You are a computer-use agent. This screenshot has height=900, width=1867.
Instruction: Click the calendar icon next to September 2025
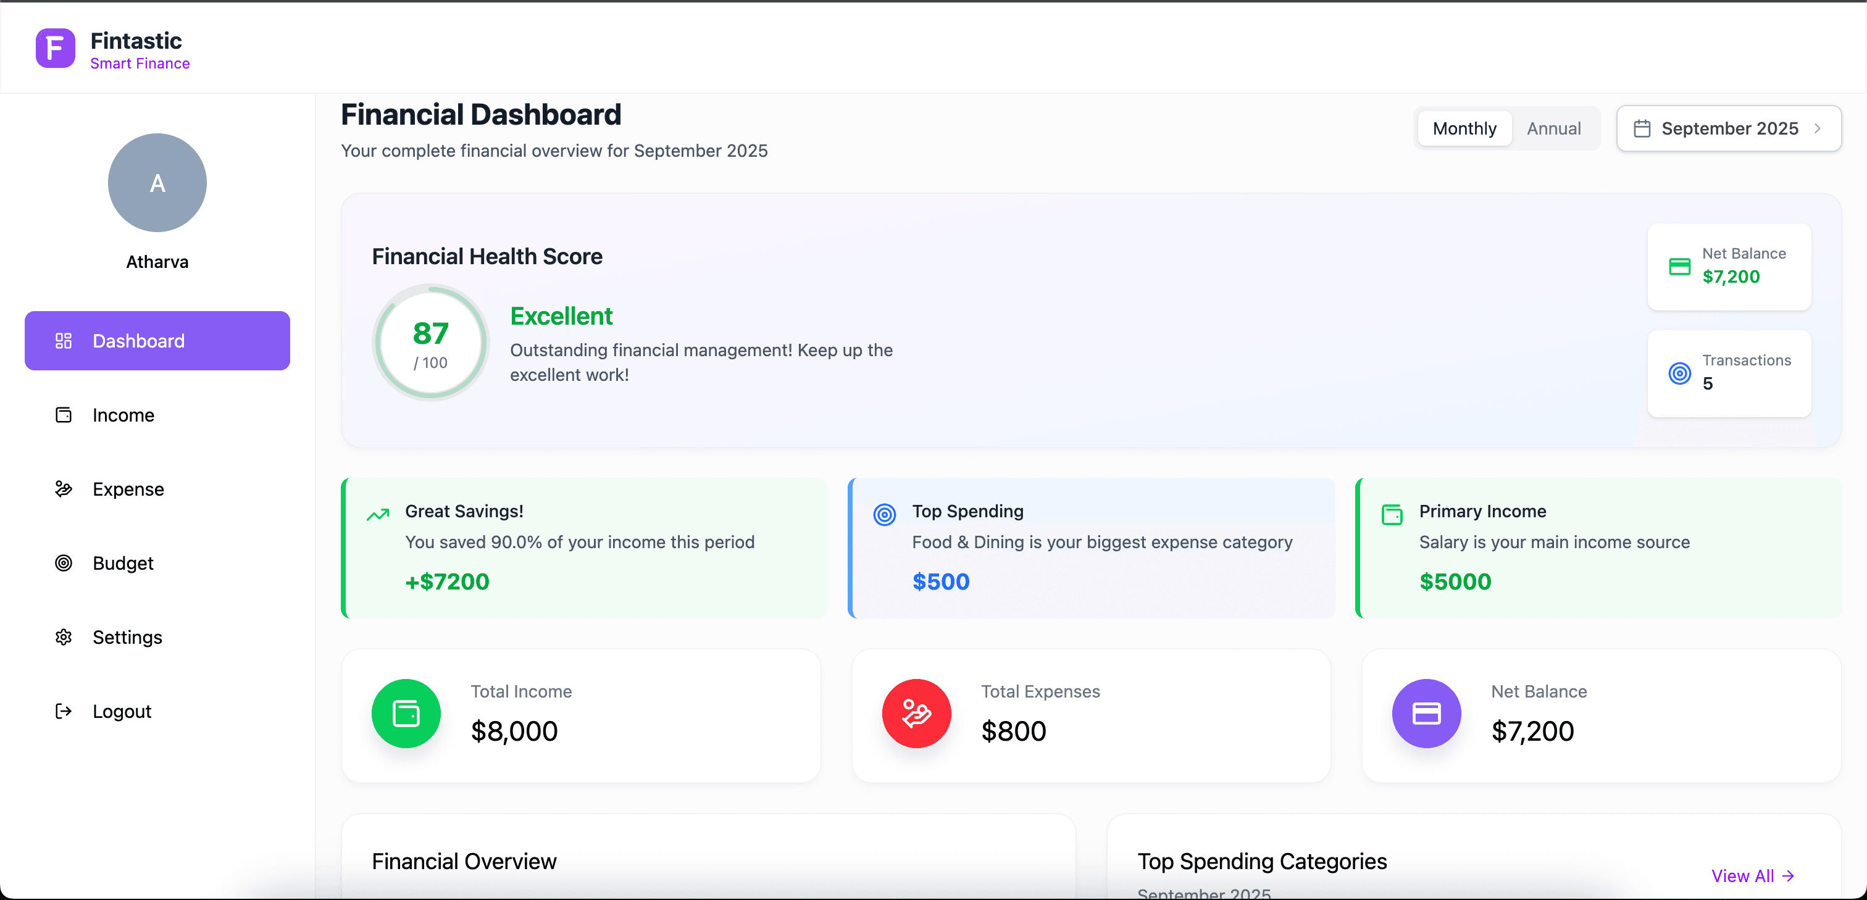1643,128
